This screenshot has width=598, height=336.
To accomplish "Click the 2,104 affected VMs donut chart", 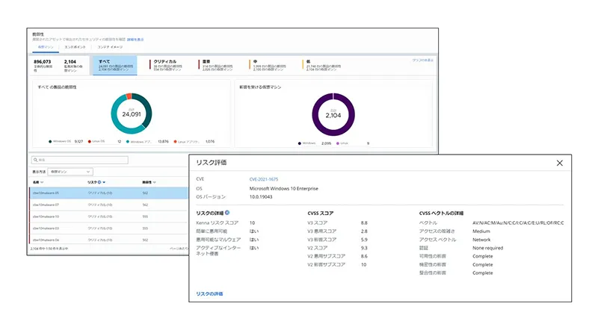I will pyautogui.click(x=333, y=114).
